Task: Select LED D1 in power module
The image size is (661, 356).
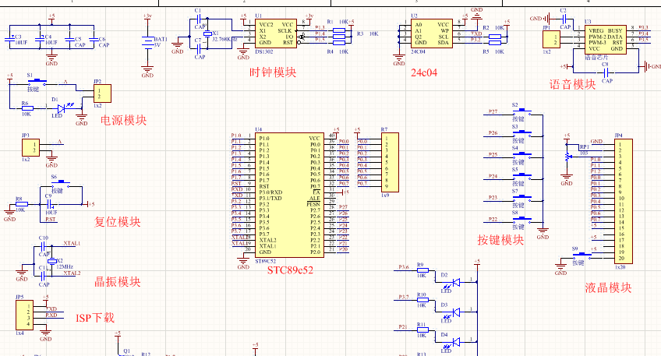Action: click(60, 109)
